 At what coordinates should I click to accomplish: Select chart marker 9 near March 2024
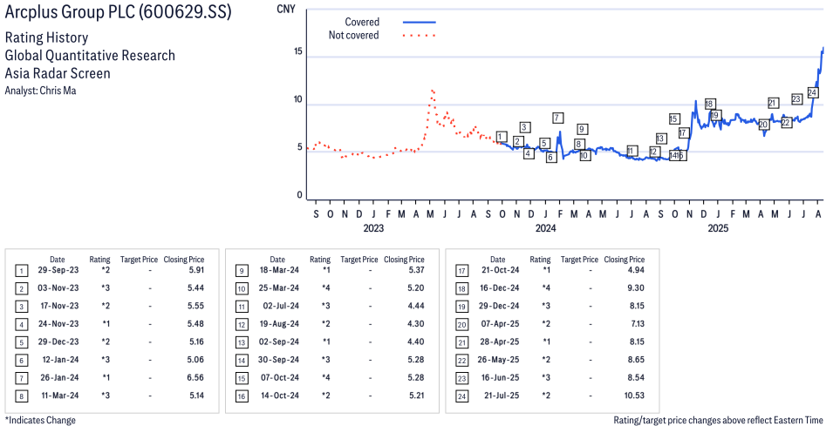(583, 128)
